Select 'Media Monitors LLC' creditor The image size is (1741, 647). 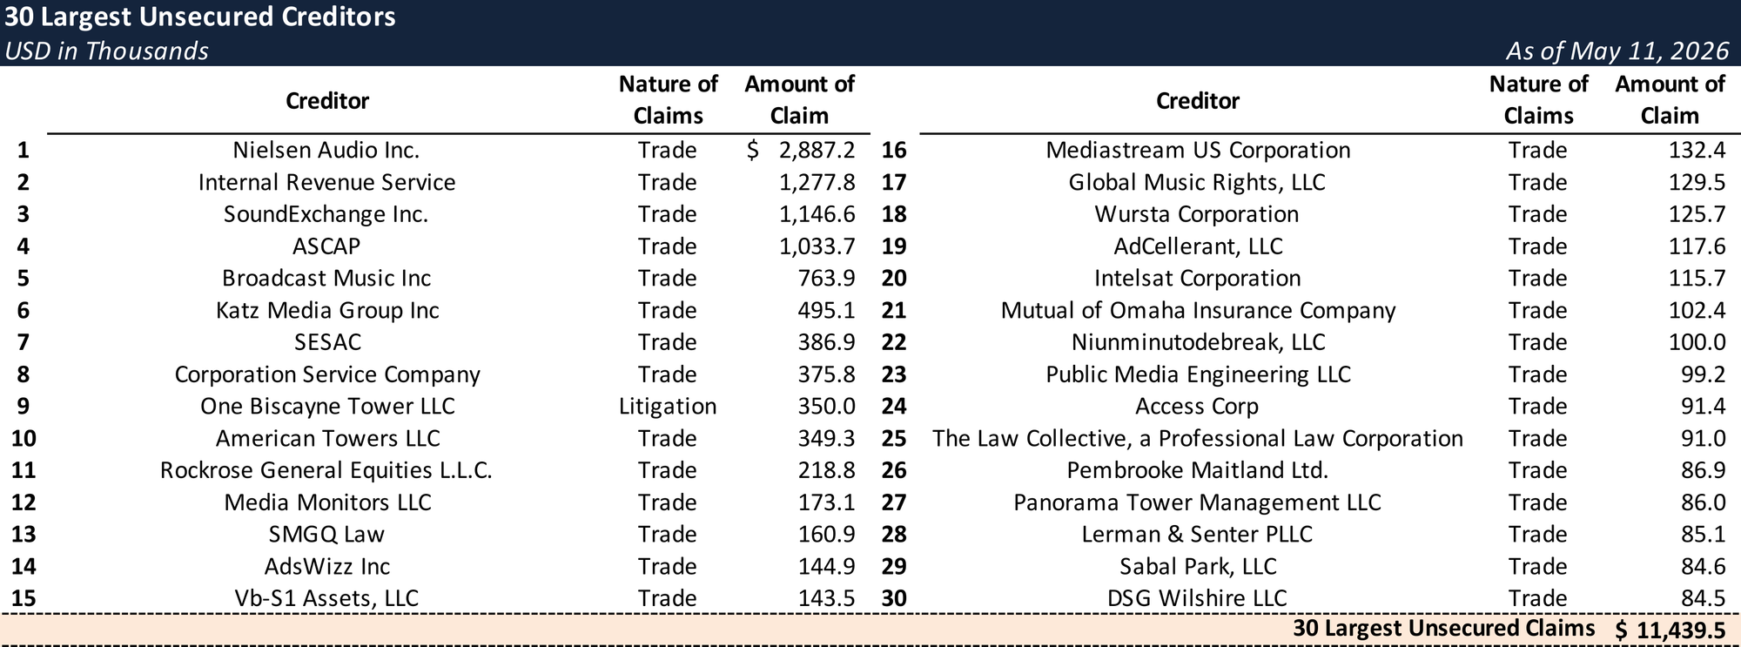click(327, 502)
